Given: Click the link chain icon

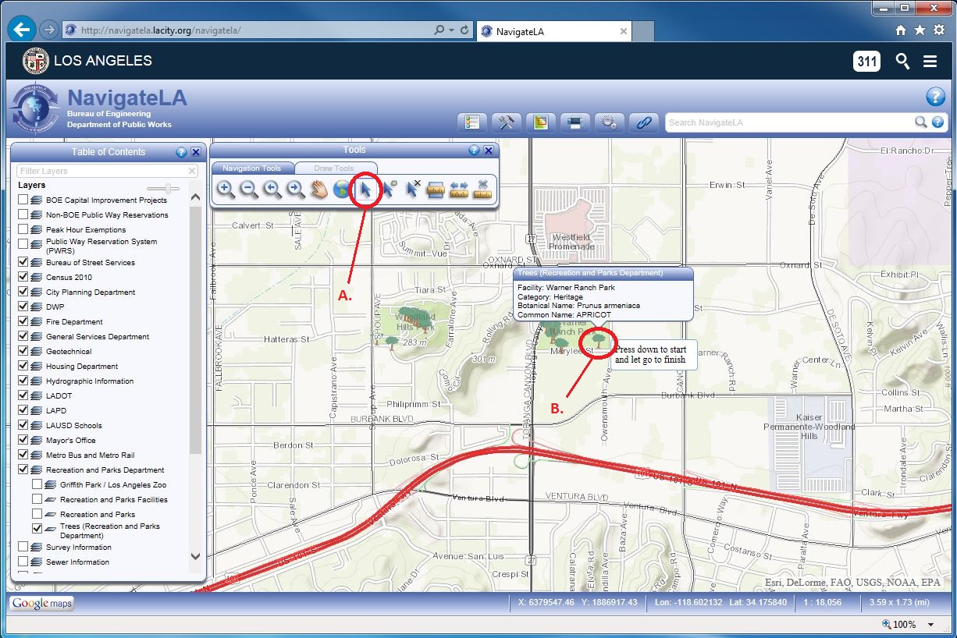Looking at the screenshot, I should click(x=644, y=122).
